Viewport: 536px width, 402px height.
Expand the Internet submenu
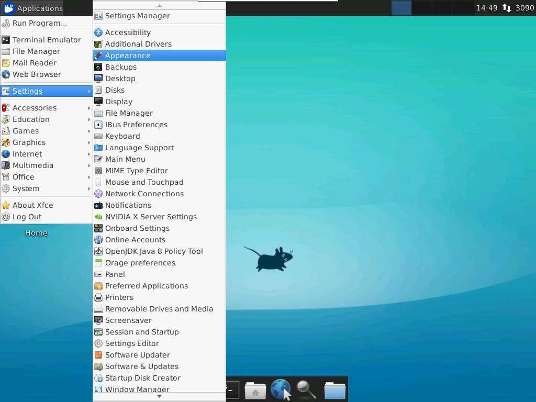tap(47, 154)
